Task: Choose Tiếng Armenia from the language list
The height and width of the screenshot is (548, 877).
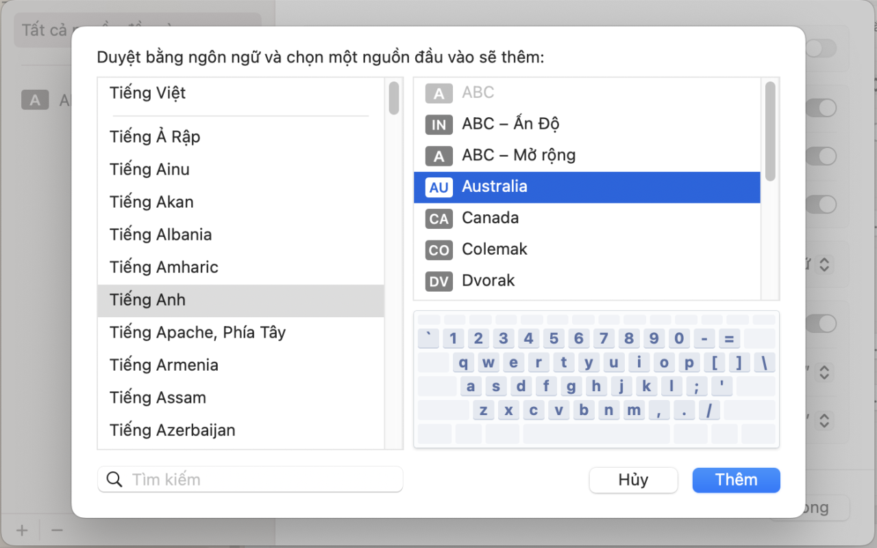Action: pyautogui.click(x=164, y=365)
